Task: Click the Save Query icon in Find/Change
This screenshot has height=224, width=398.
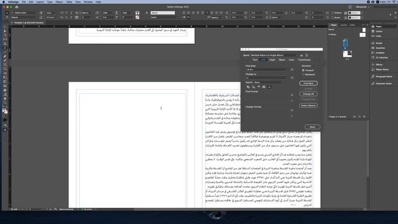Action: [301, 55]
